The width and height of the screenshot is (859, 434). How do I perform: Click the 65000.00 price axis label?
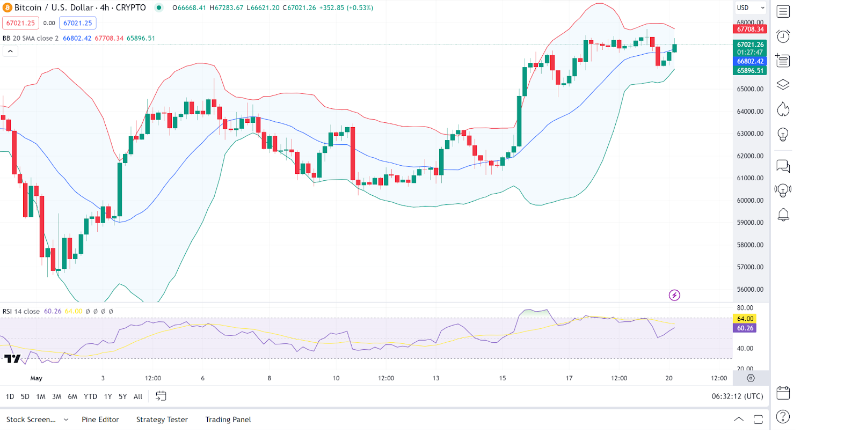click(750, 89)
